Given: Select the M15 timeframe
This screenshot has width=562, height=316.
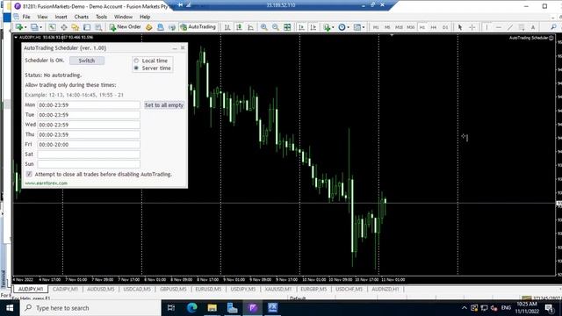Looking at the screenshot, I should (399, 27).
